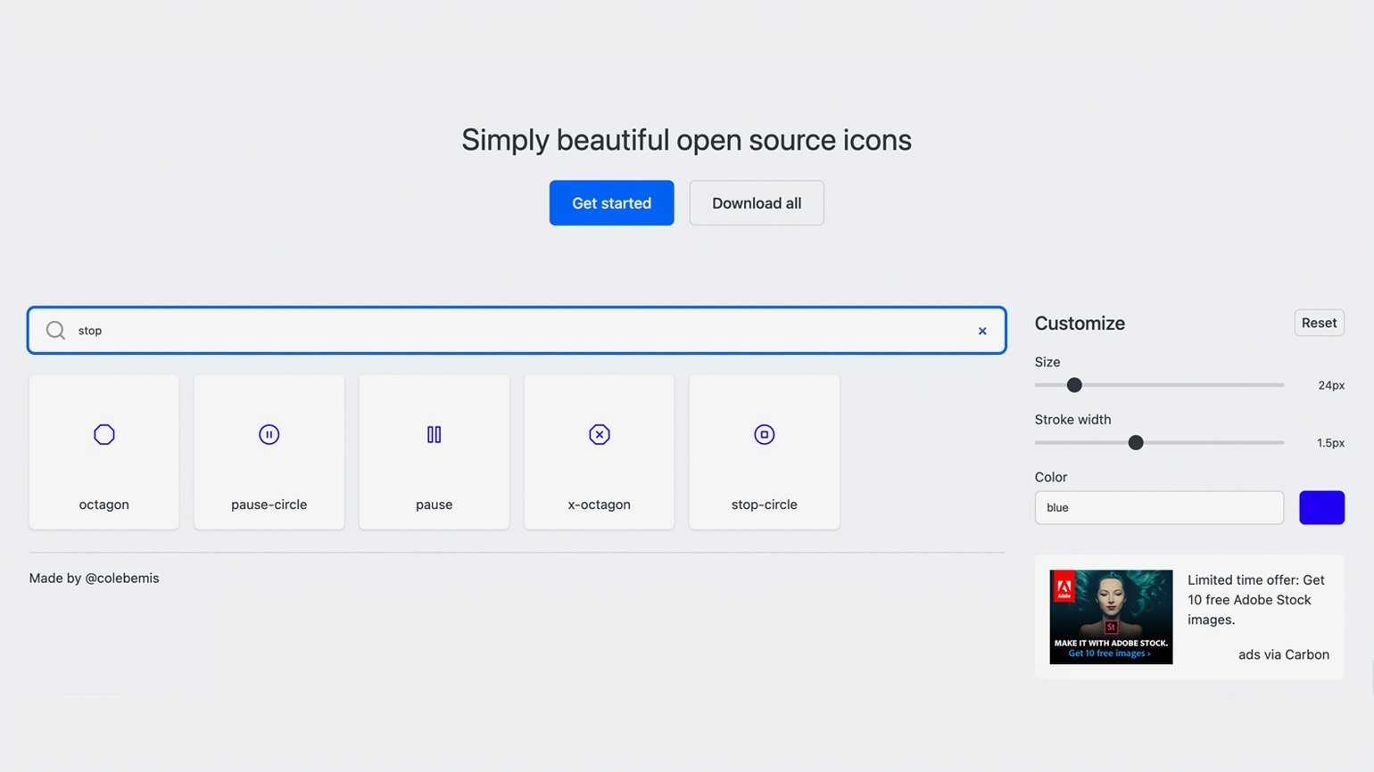The height and width of the screenshot is (772, 1374).
Task: Follow the ads via Carbon link
Action: coord(1283,654)
